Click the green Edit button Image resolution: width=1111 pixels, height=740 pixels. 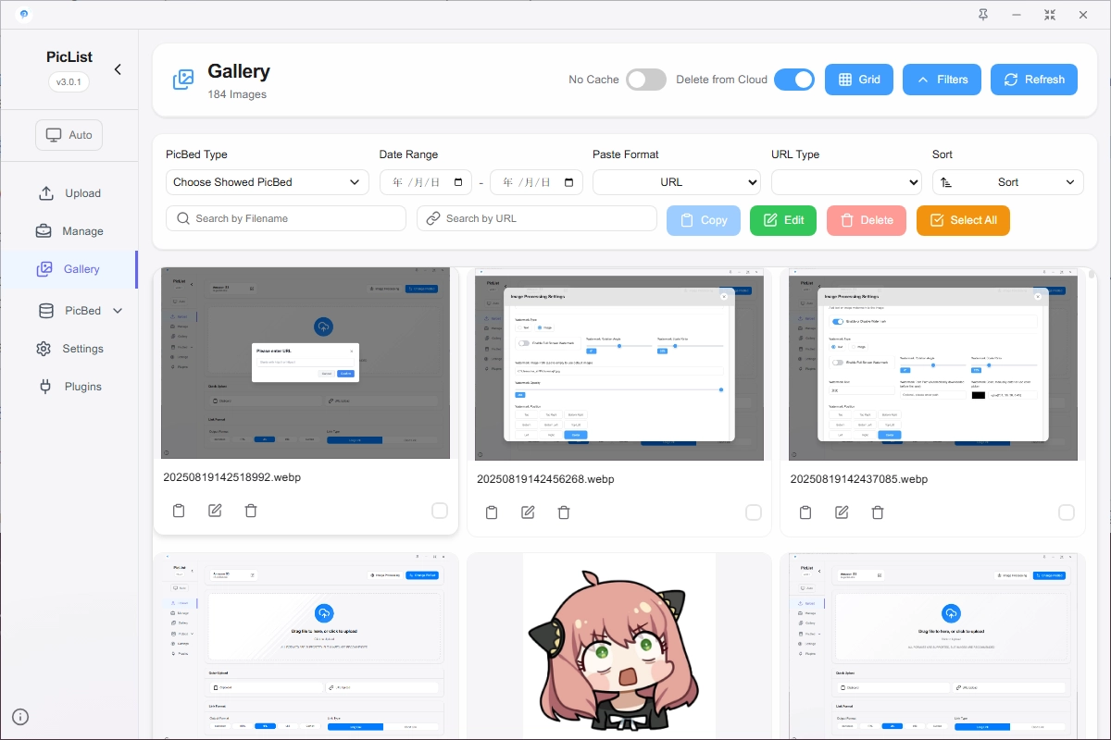point(783,220)
